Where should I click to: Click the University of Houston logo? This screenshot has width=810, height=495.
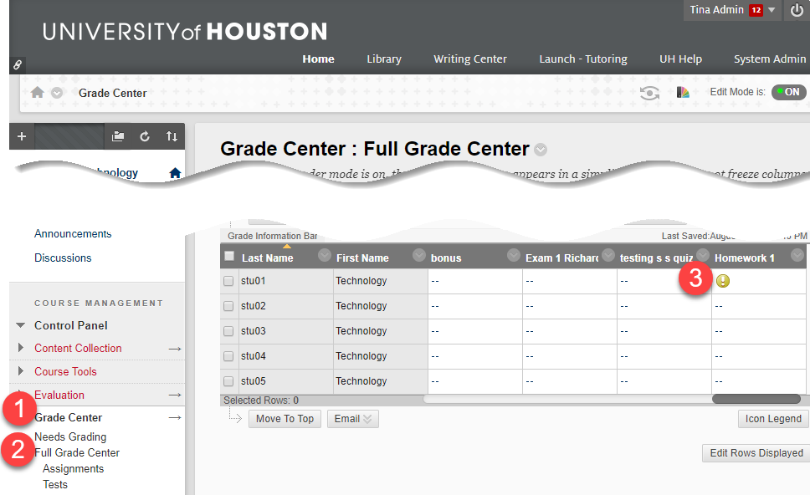pyautogui.click(x=185, y=32)
